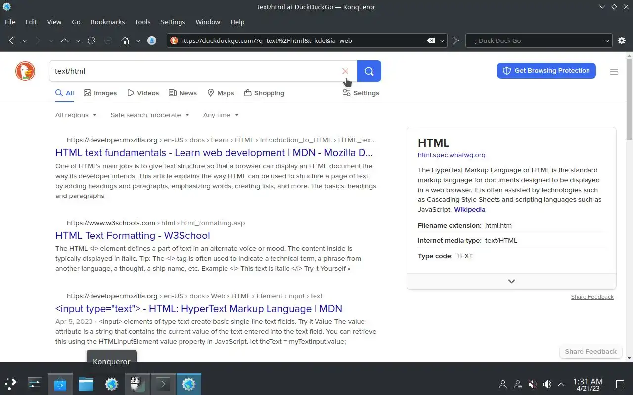Open HTML Text Formatting W3School result
The height and width of the screenshot is (395, 633).
tap(133, 236)
